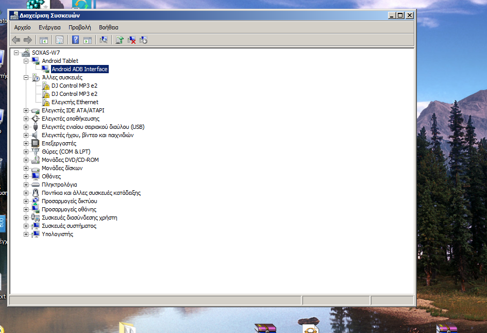This screenshot has width=487, height=333.
Task: Collapse the Android Tablet branch
Action: point(26,61)
